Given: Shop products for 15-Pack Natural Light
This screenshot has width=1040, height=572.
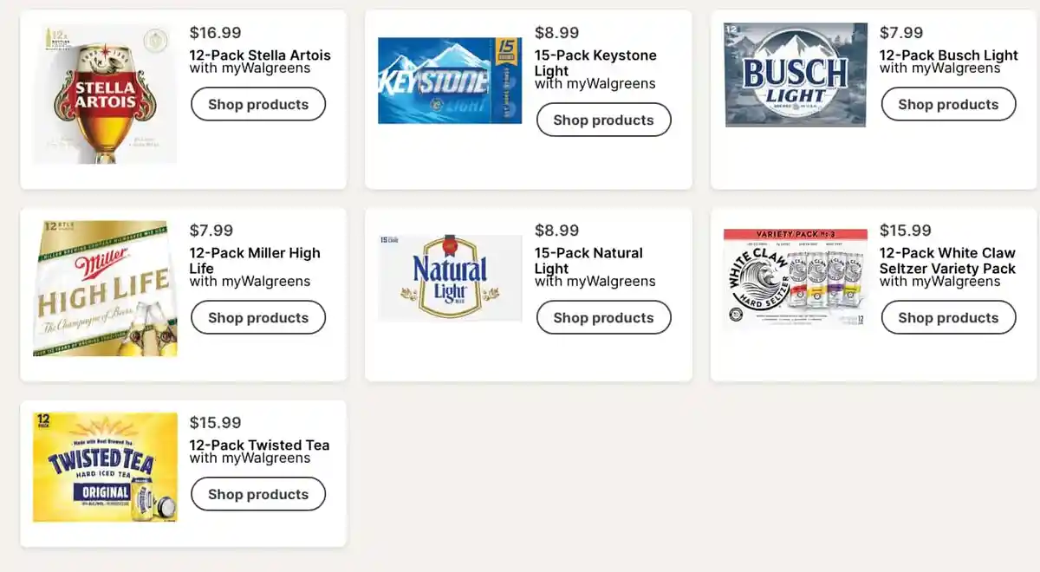Looking at the screenshot, I should coord(603,317).
